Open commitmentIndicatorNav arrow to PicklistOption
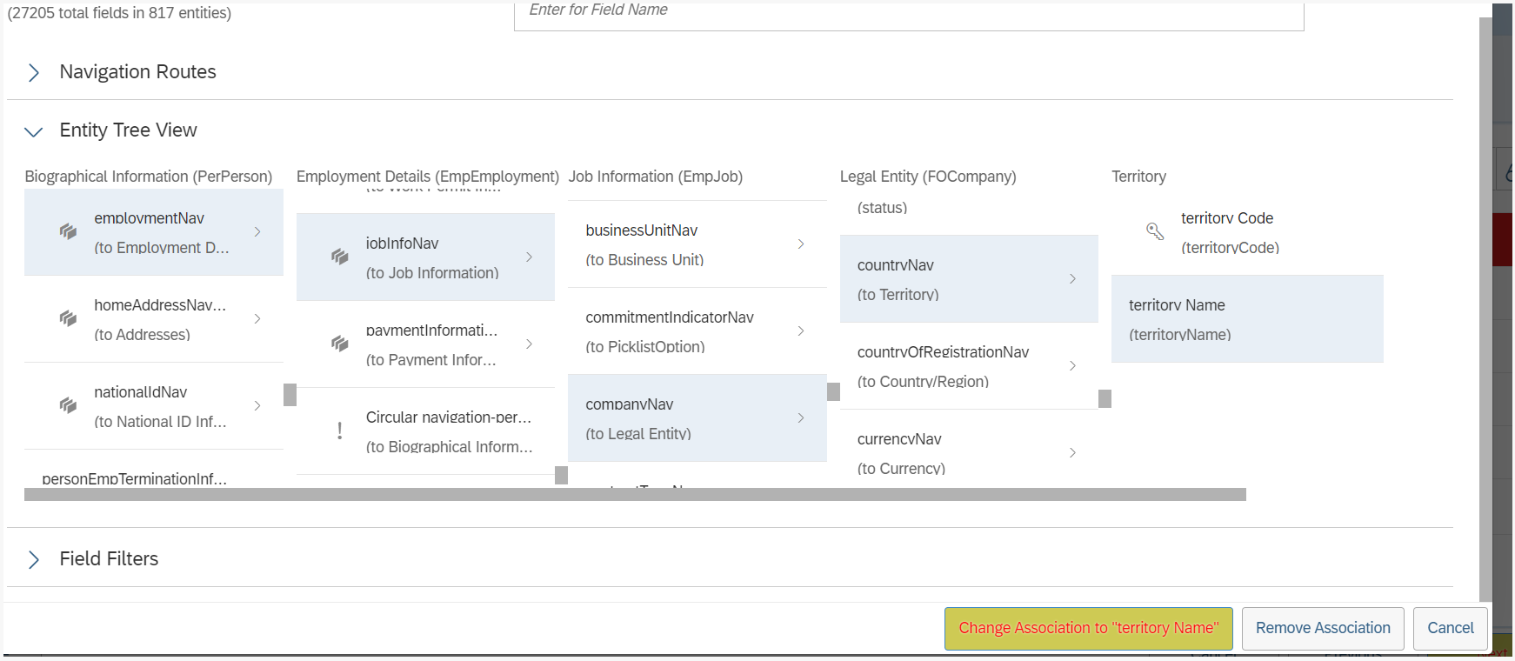The width and height of the screenshot is (1515, 661). coord(801,330)
